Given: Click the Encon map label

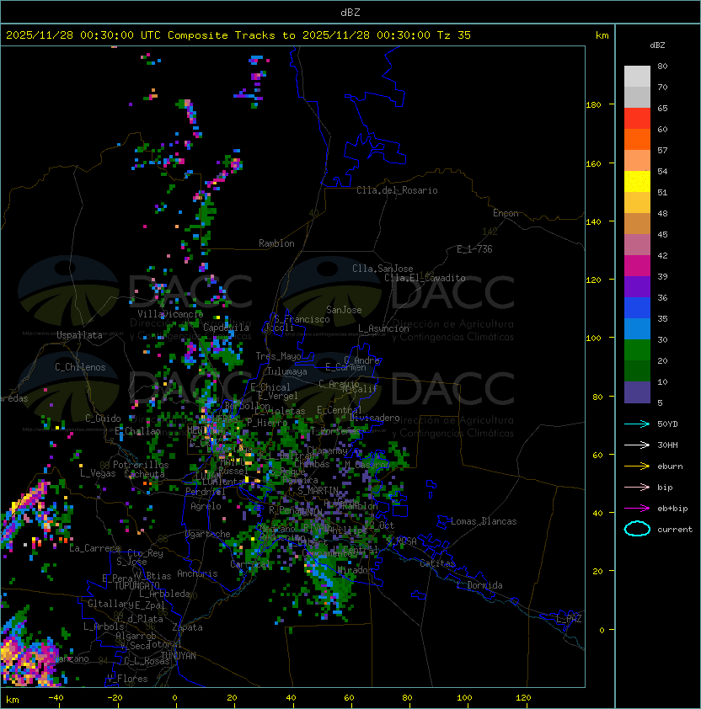Looking at the screenshot, I should pos(506,213).
